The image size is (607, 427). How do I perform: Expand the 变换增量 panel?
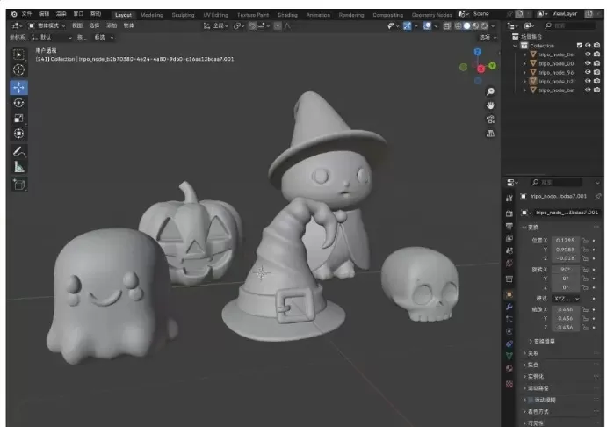[544, 340]
